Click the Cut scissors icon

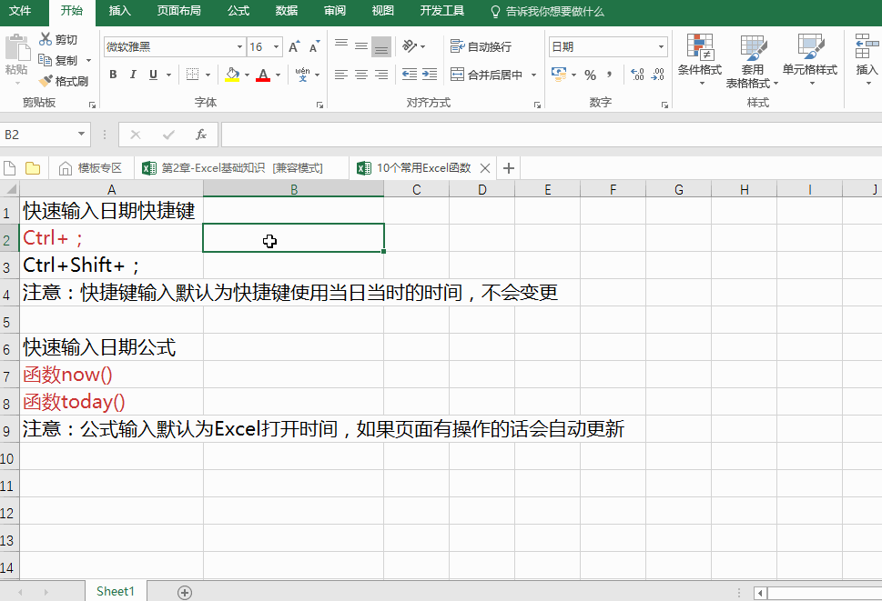coord(45,39)
